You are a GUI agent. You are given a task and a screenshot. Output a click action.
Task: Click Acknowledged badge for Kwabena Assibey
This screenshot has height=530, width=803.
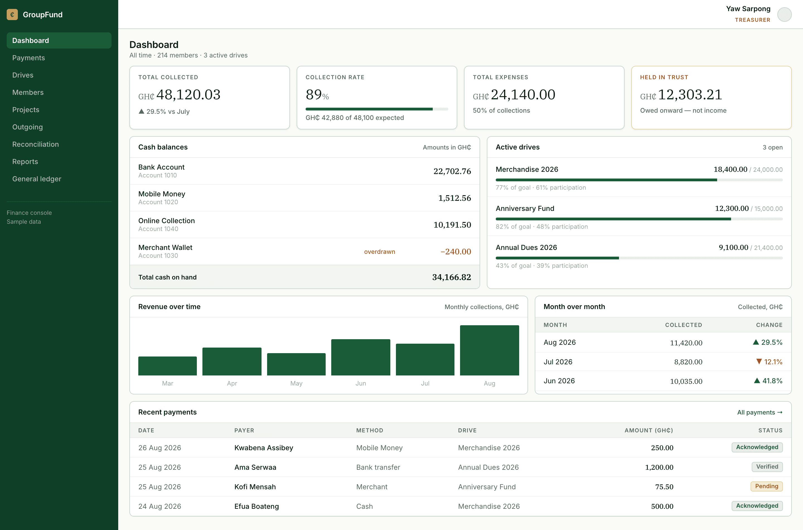[x=757, y=447]
